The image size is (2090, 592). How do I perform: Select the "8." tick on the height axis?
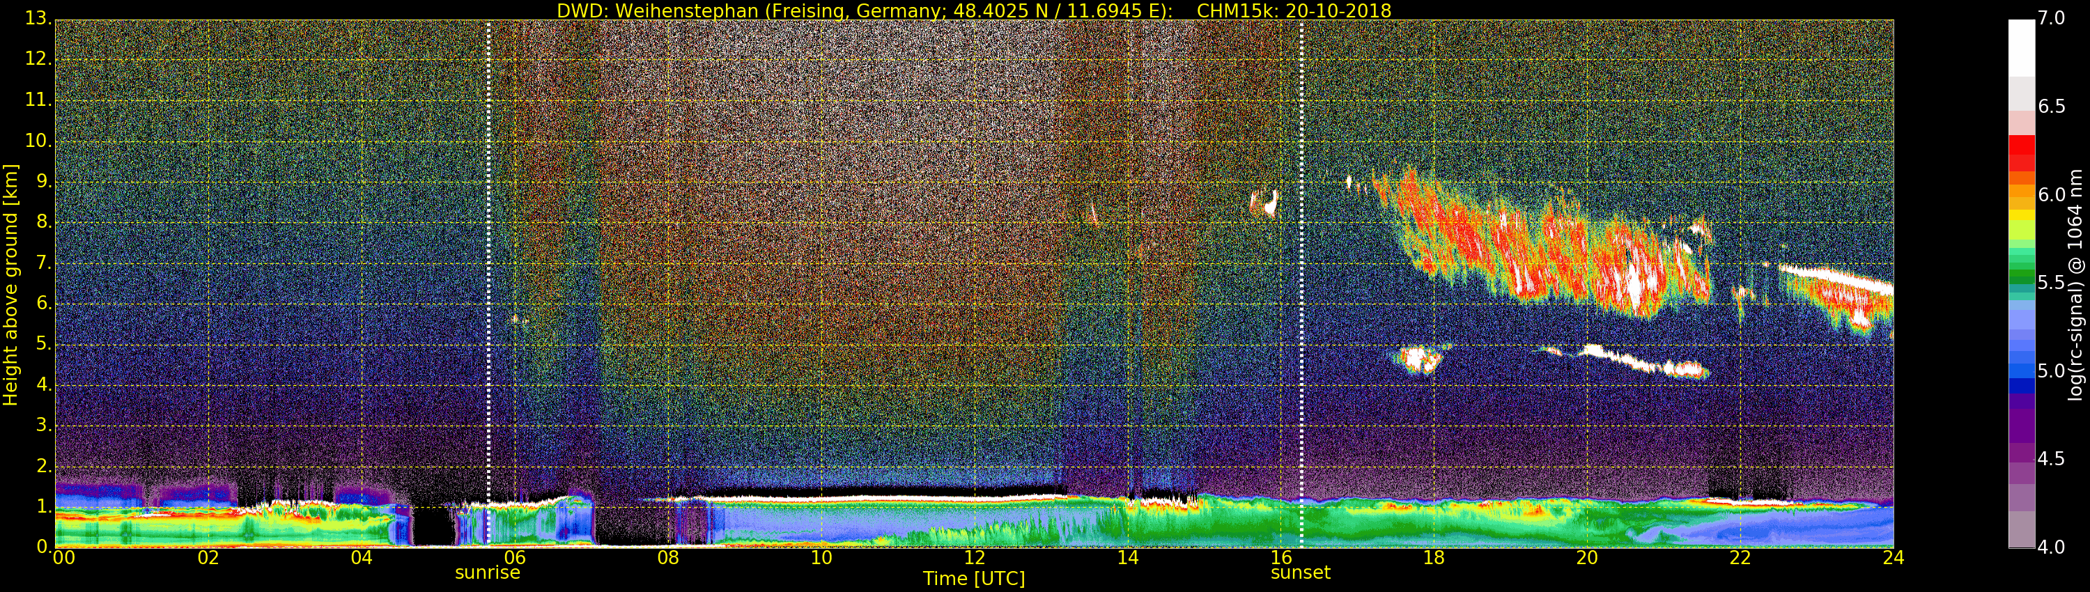(44, 223)
